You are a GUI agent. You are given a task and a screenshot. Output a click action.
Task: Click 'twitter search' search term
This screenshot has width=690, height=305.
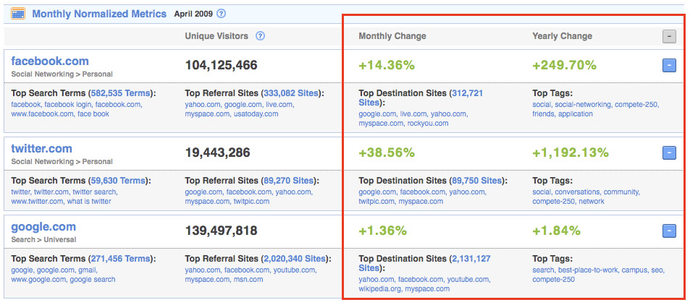pyautogui.click(x=95, y=192)
